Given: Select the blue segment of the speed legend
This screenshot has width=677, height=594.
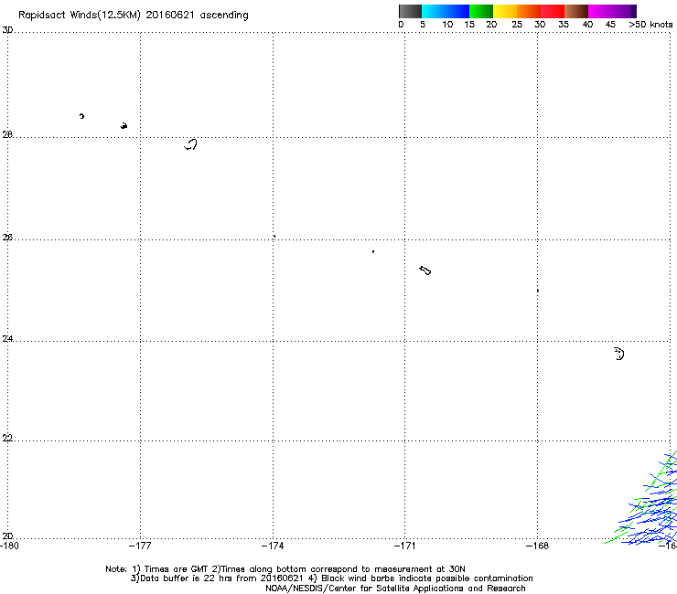Looking at the screenshot, I should pyautogui.click(x=456, y=11).
